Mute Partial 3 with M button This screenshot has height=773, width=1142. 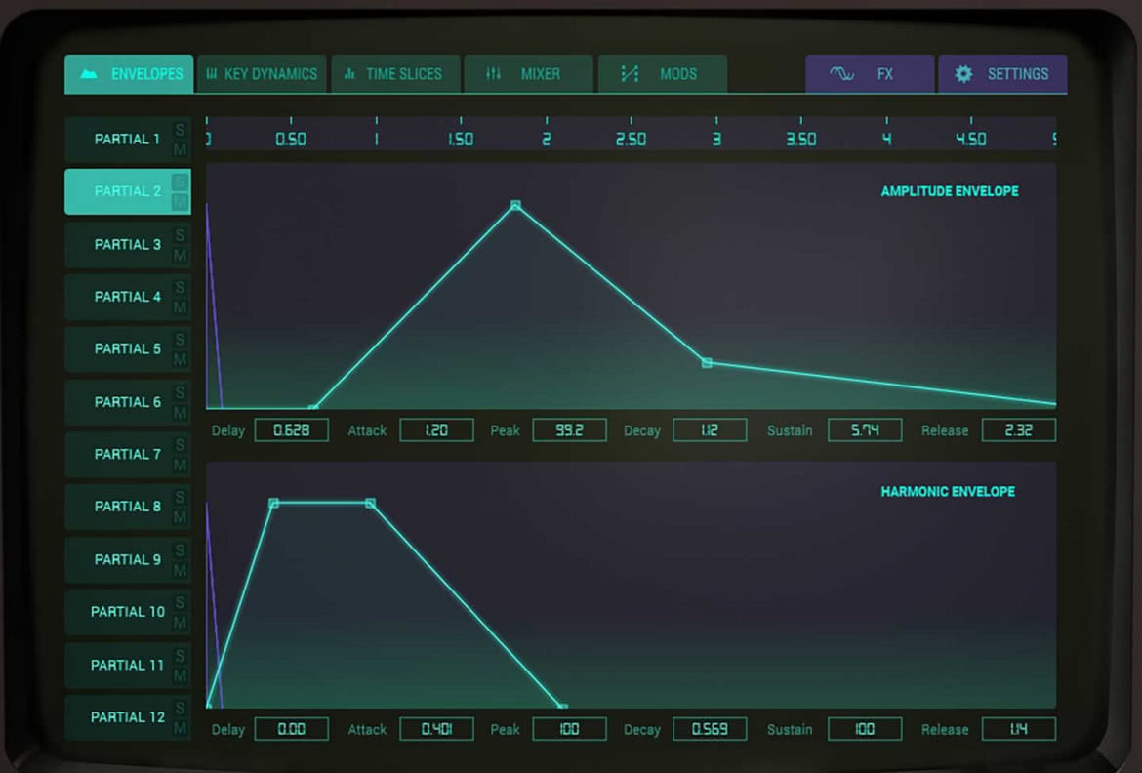point(180,256)
